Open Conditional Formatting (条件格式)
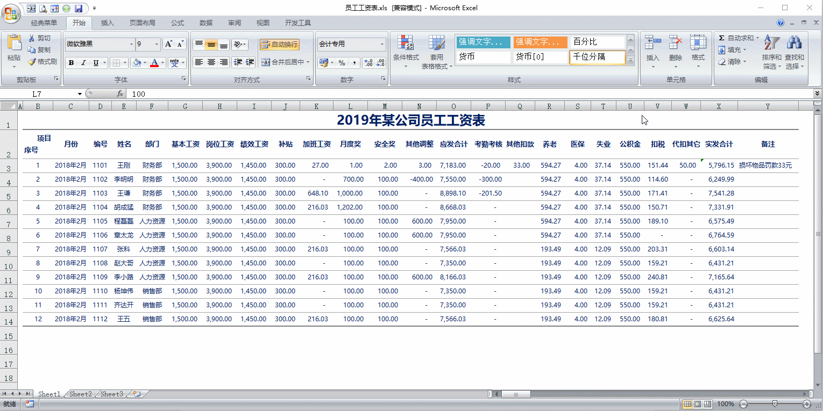Viewport: 823px width, 411px height. point(406,52)
